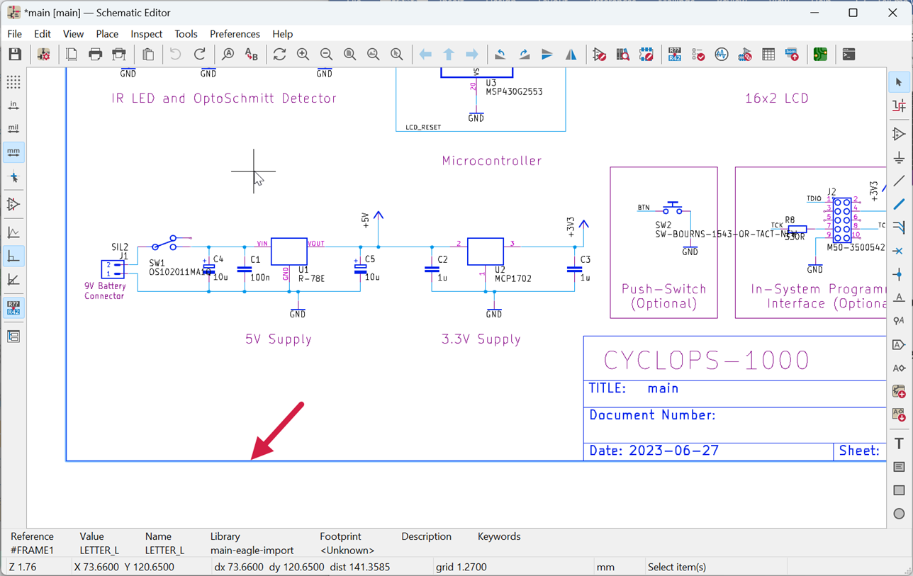This screenshot has height=576, width=913.
Task: Select the Highlight Net tool
Action: [x=899, y=106]
